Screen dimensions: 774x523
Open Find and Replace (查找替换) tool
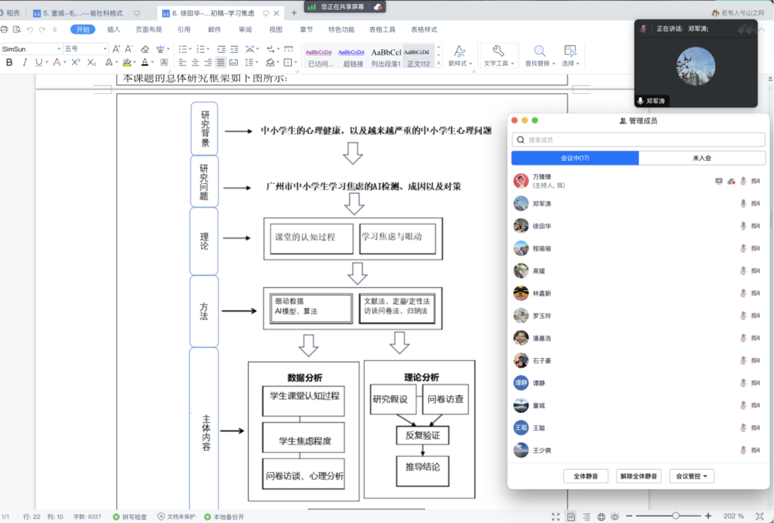coord(540,55)
